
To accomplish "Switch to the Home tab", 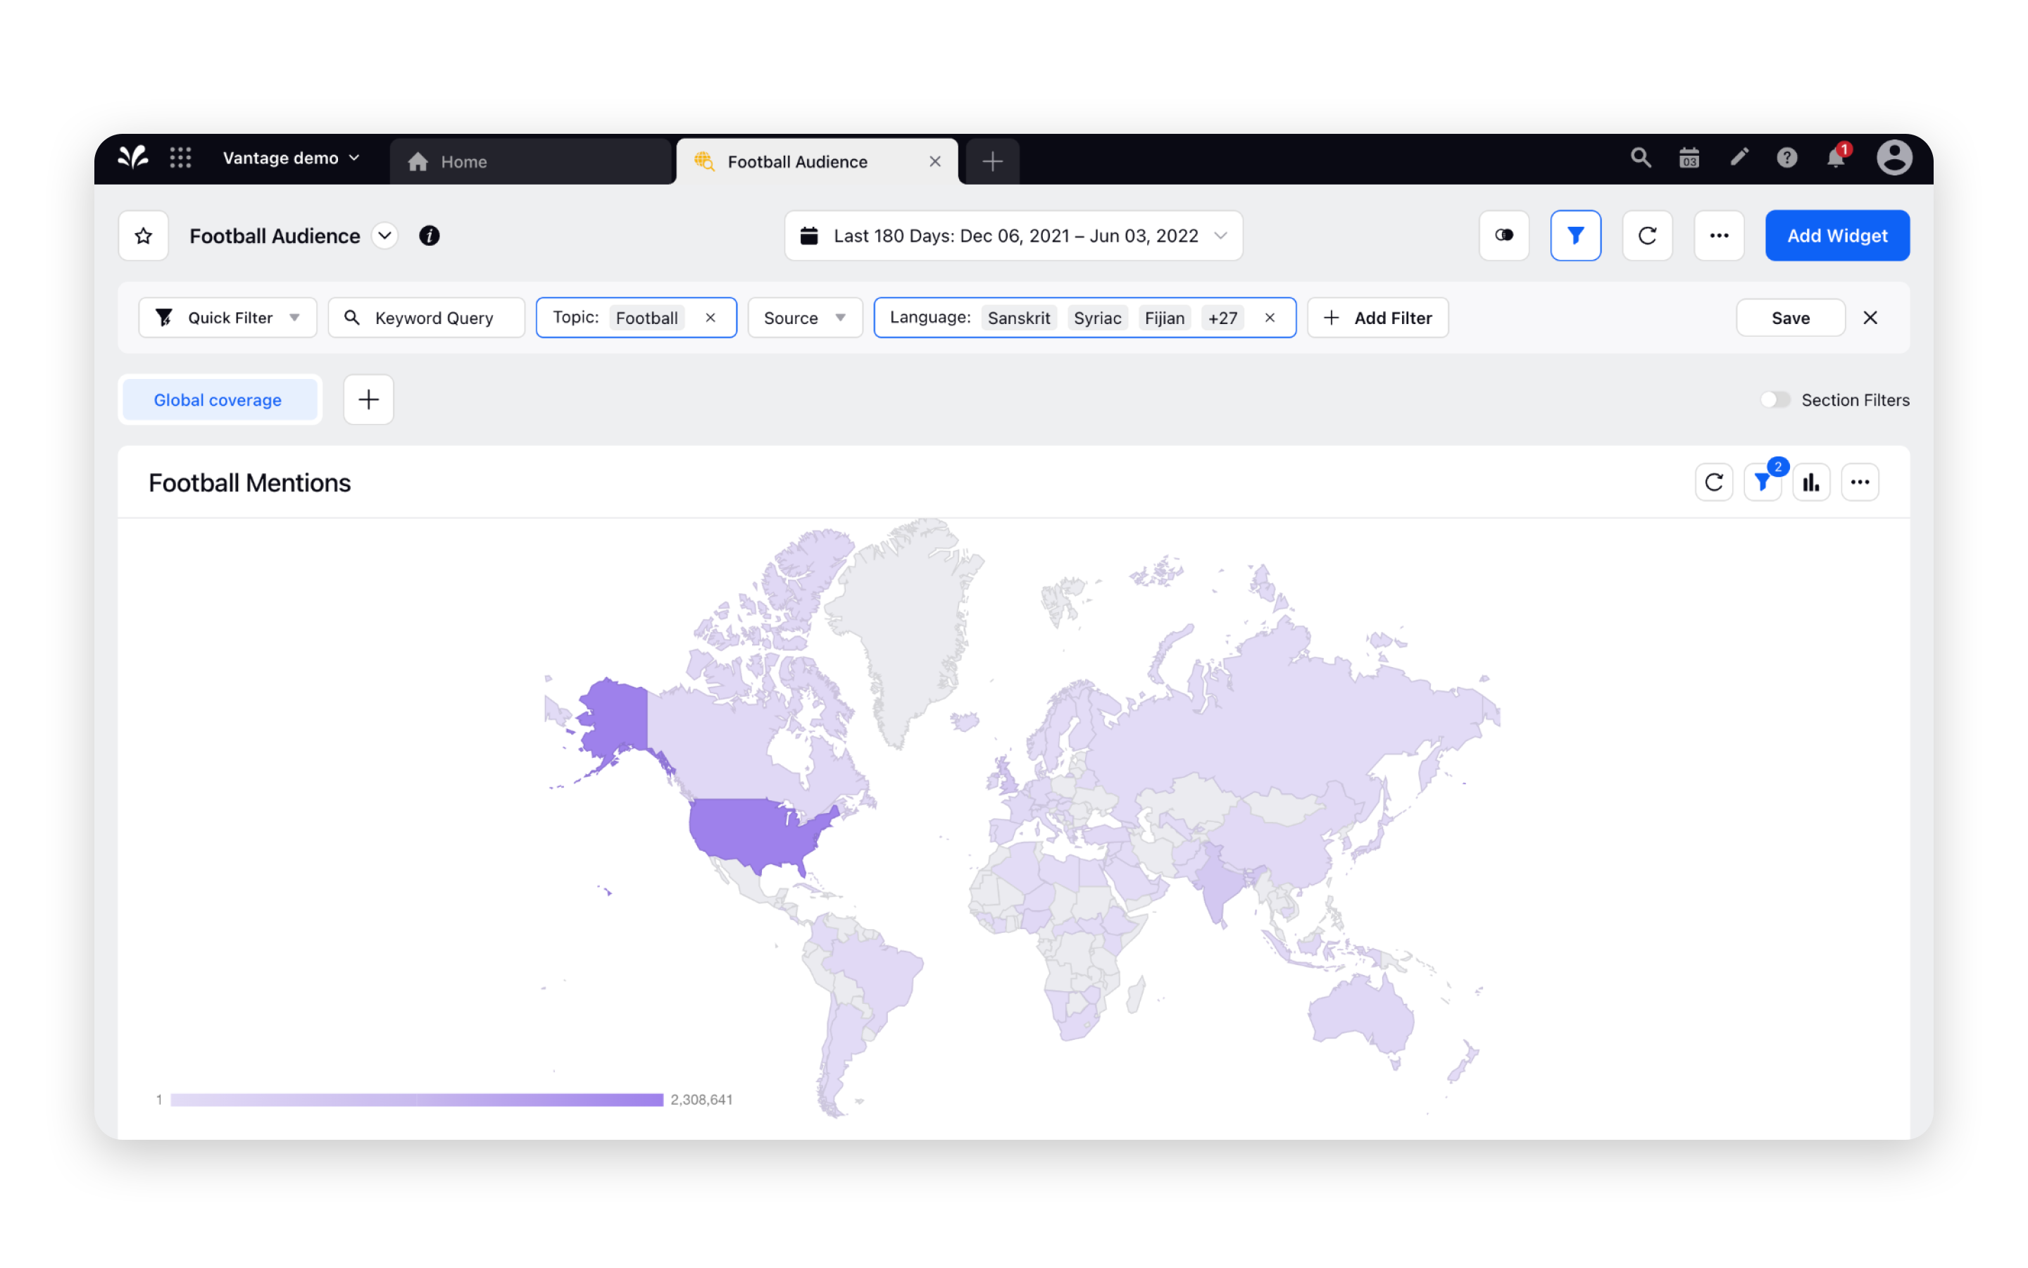I will pyautogui.click(x=463, y=161).
